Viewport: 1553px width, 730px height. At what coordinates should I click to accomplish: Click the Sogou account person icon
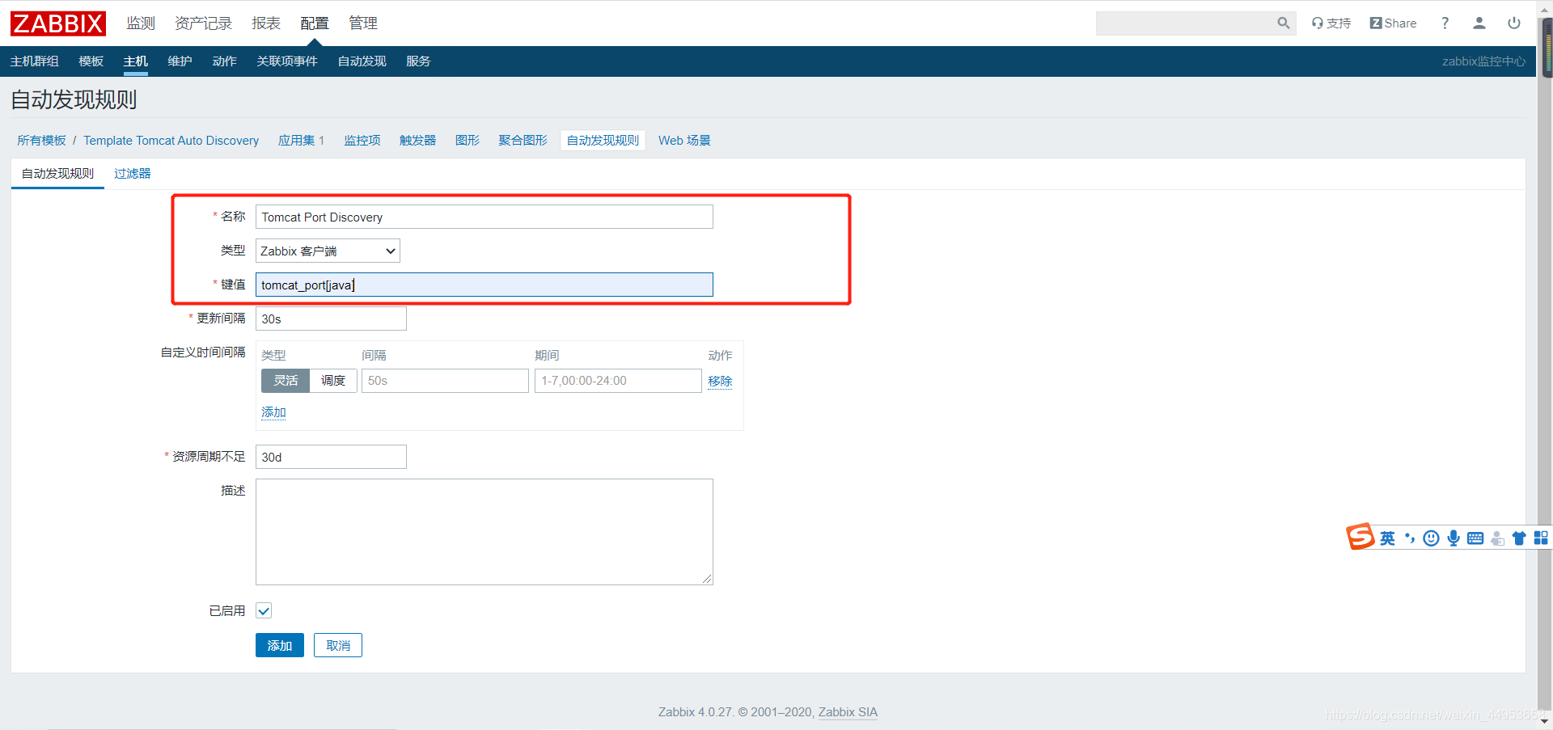coord(1497,538)
